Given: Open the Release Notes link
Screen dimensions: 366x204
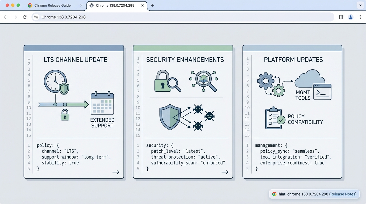Looking at the screenshot, I should coord(342,194).
